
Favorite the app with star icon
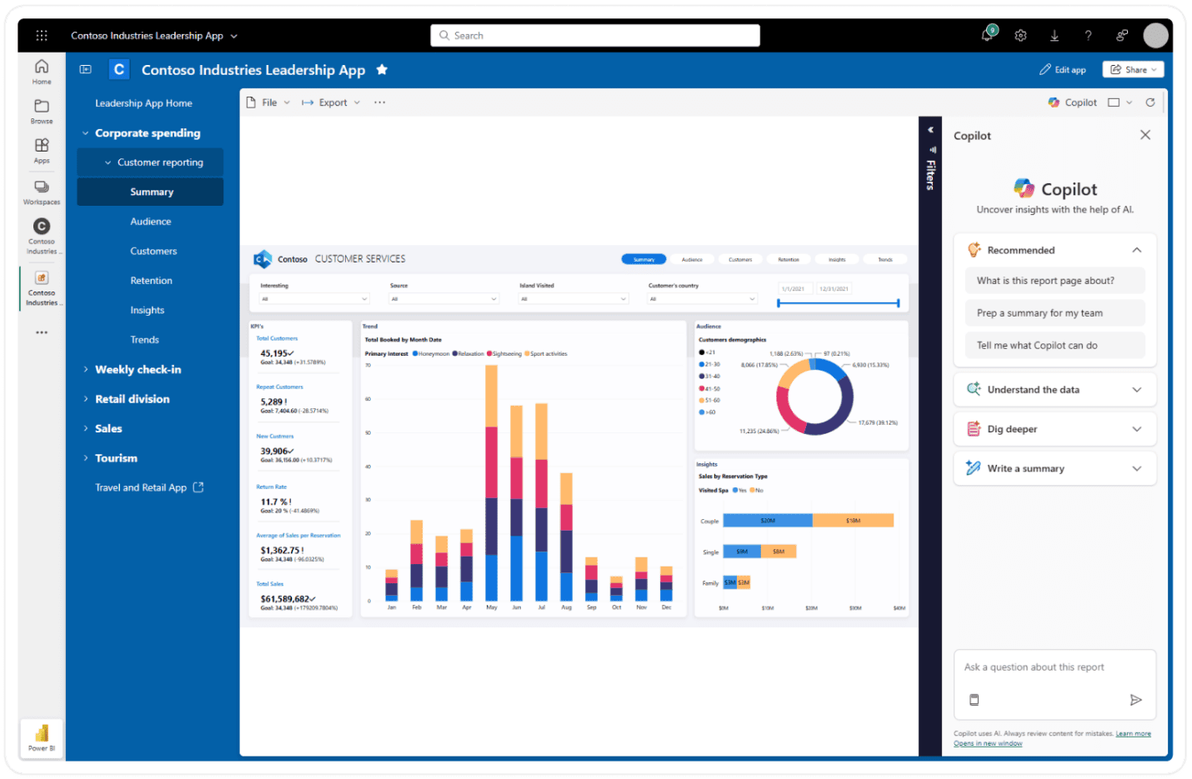382,70
